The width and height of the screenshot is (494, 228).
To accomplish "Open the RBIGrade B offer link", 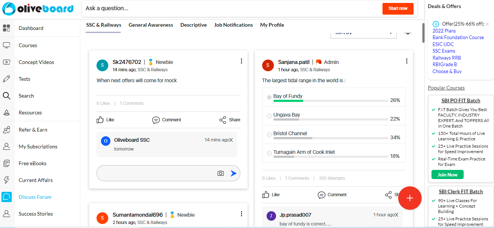I will pos(445,64).
